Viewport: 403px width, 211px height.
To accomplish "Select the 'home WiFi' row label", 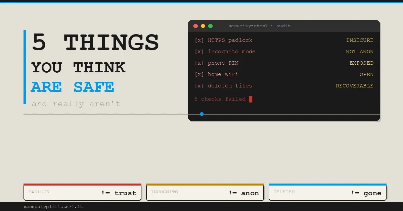I will pyautogui.click(x=223, y=74).
